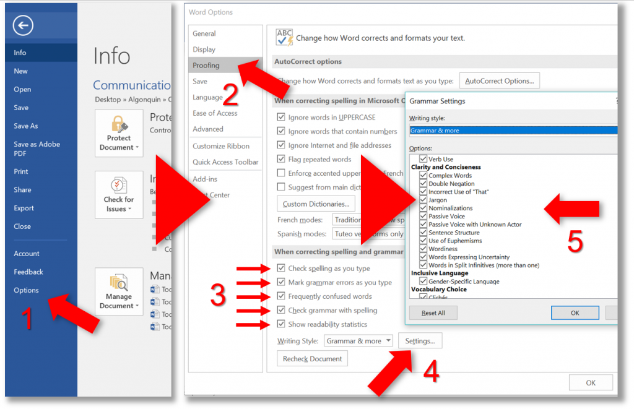634x409 pixels.
Task: Select Proofing category in Word Options
Action: point(225,65)
